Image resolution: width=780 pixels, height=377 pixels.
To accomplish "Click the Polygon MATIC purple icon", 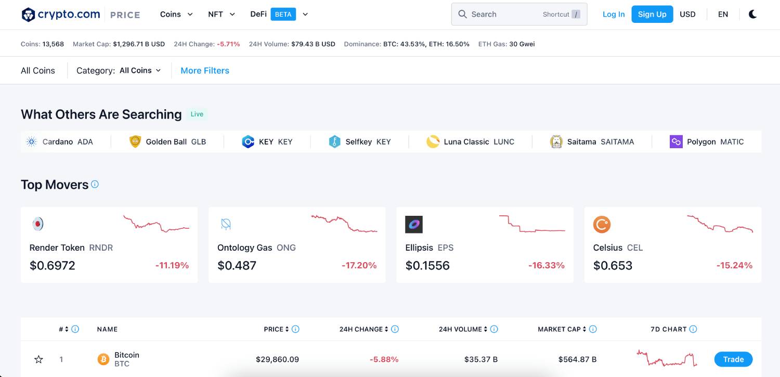I will (676, 141).
